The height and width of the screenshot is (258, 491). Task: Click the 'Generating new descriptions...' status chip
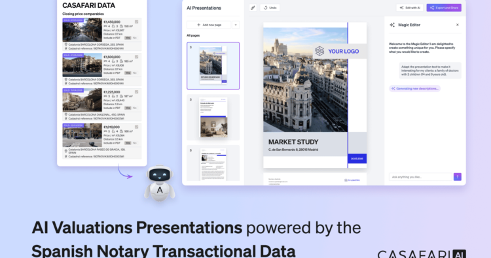(x=414, y=89)
